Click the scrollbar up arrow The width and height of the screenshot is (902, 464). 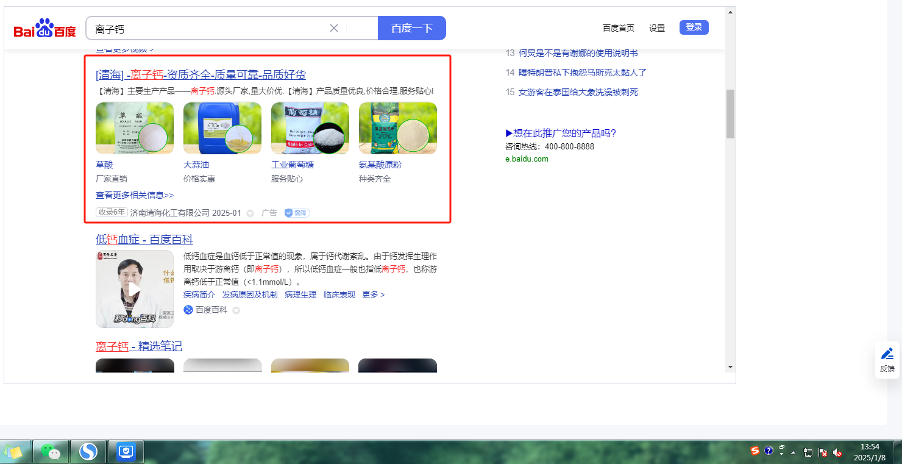click(730, 12)
